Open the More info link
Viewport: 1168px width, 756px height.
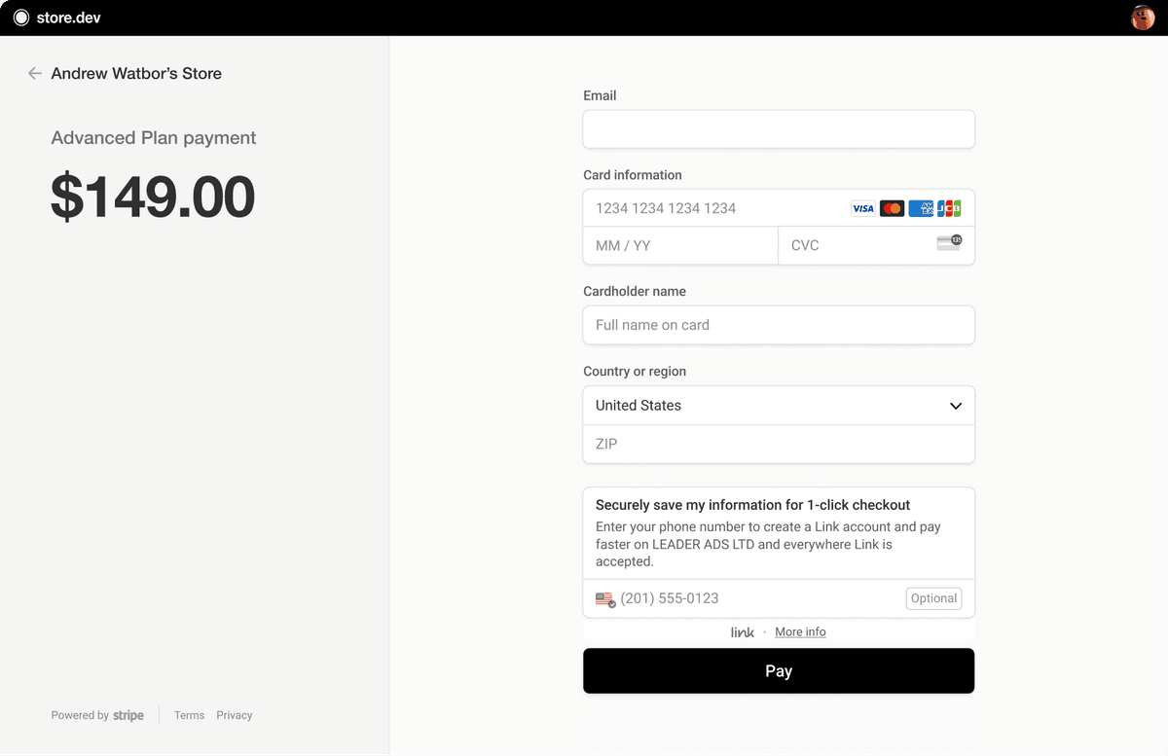coord(800,632)
